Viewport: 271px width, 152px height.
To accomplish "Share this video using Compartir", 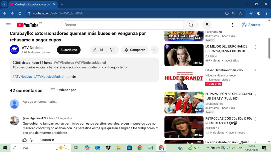I will 134,50.
